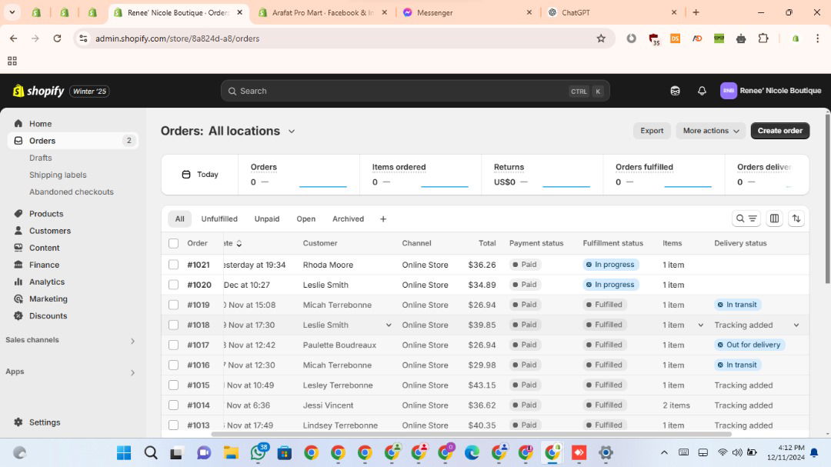Open the sort orders icon
The width and height of the screenshot is (831, 467).
(x=796, y=218)
